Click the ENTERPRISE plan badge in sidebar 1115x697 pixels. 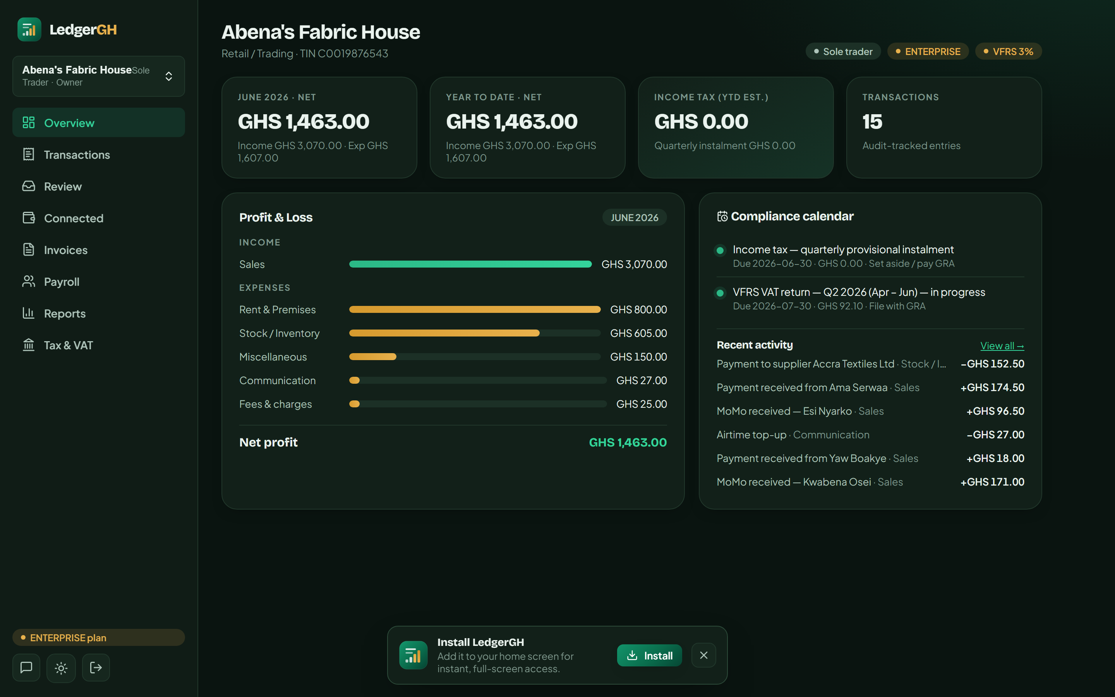99,637
